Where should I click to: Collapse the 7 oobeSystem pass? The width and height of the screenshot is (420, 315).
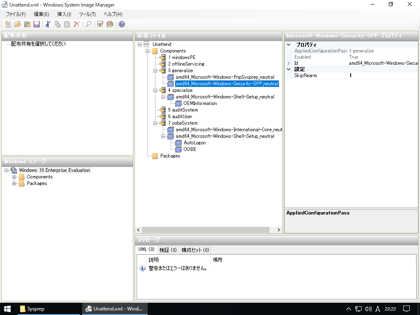155,123
